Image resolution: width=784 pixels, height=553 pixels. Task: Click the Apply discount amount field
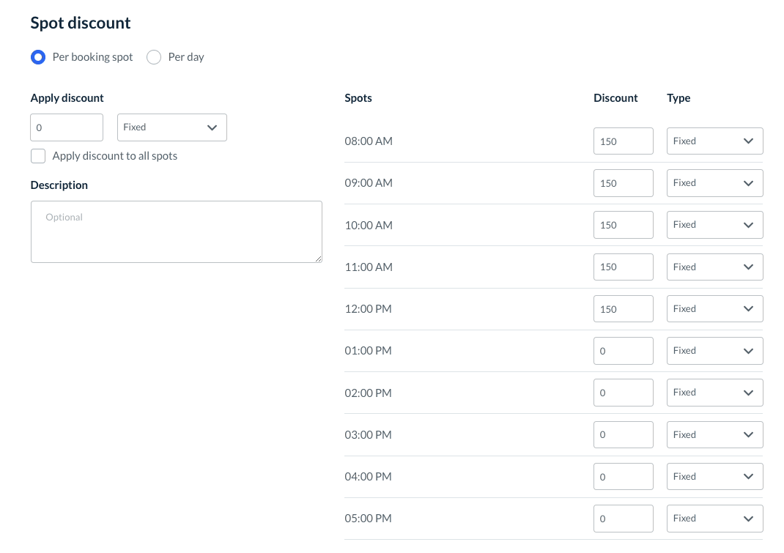pos(67,127)
